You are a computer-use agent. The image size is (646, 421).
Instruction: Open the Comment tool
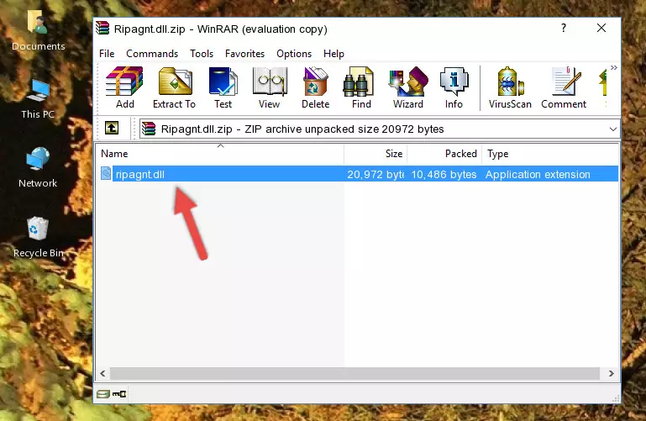(563, 87)
